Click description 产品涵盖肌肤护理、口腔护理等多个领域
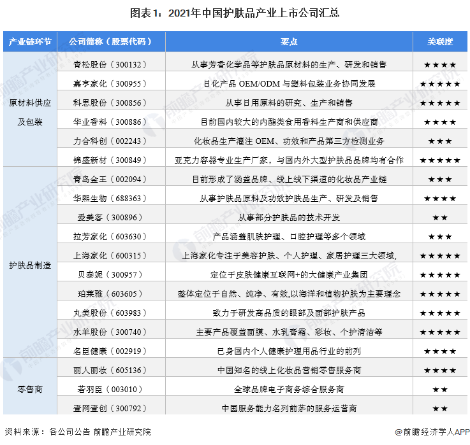This screenshot has width=470, height=445. (289, 237)
